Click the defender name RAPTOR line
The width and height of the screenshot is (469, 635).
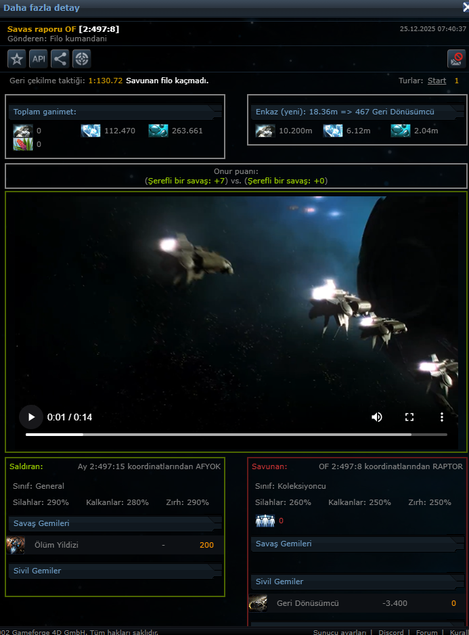click(x=391, y=466)
